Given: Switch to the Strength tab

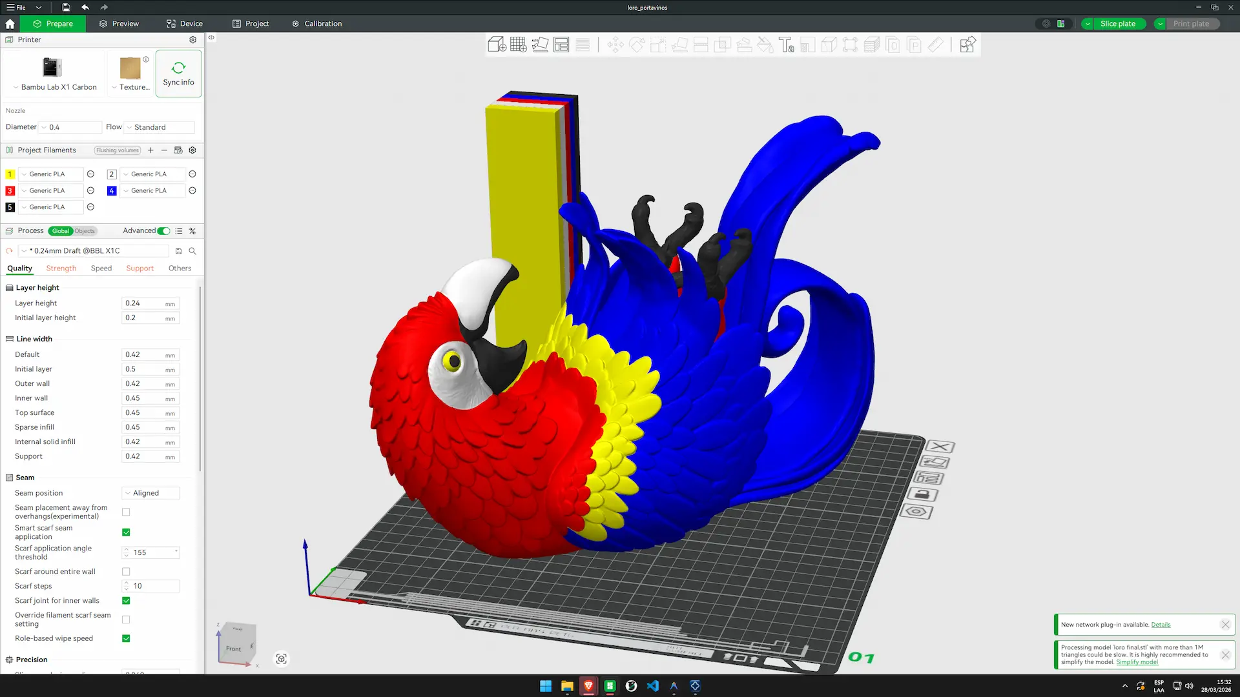Looking at the screenshot, I should tap(61, 268).
